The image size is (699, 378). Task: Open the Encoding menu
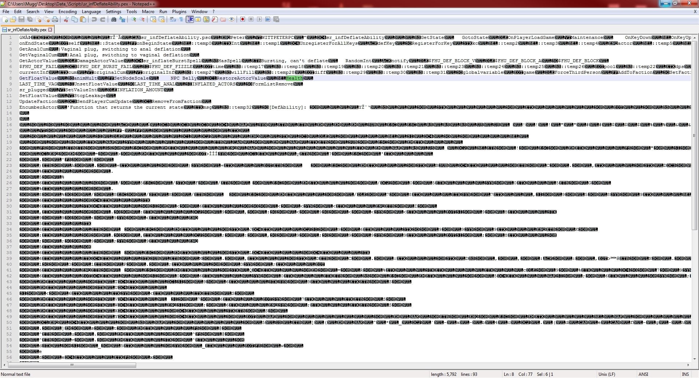pos(68,12)
